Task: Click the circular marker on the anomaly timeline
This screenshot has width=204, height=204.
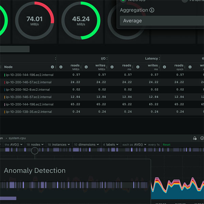Action: pyautogui.click(x=35, y=151)
